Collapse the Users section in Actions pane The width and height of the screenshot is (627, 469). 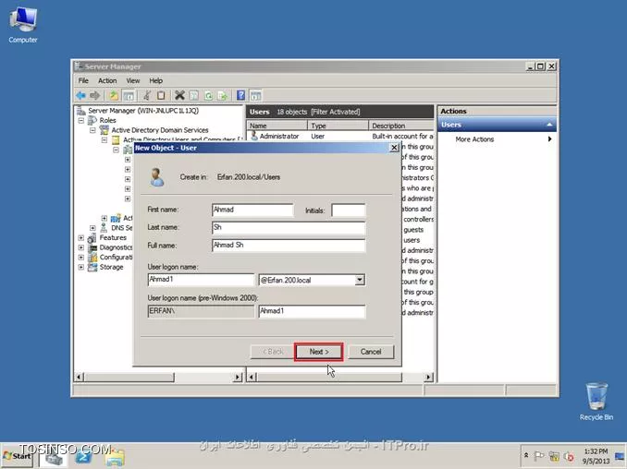549,125
